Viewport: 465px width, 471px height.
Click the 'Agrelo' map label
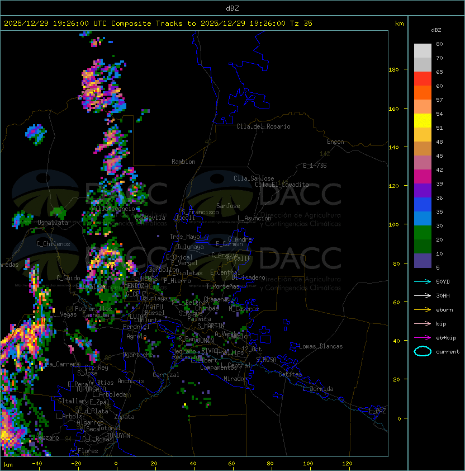coord(136,336)
